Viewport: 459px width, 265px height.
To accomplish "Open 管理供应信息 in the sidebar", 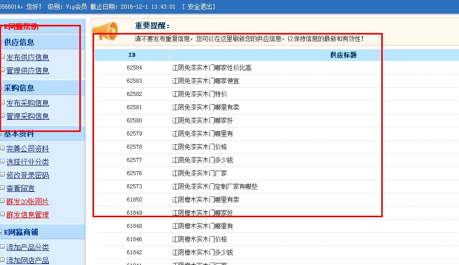I will tap(28, 71).
